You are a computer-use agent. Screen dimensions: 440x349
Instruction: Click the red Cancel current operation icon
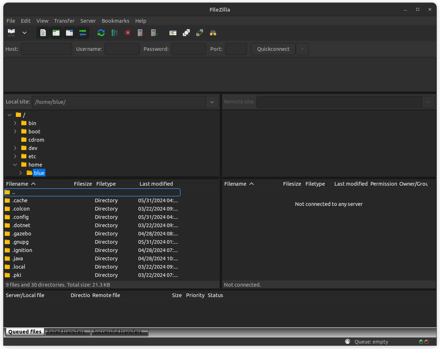[128, 33]
